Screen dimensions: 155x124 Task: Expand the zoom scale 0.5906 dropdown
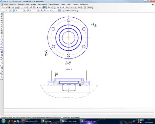click(75, 8)
